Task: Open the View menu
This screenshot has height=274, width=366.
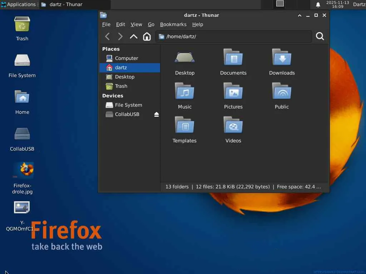Action: pos(136,25)
